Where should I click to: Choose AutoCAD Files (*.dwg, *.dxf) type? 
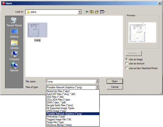point(73,94)
